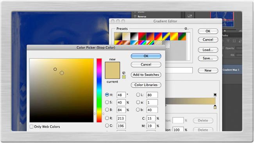Select the full spectrum gradient preset
254x143 pixels.
(x=142, y=43)
